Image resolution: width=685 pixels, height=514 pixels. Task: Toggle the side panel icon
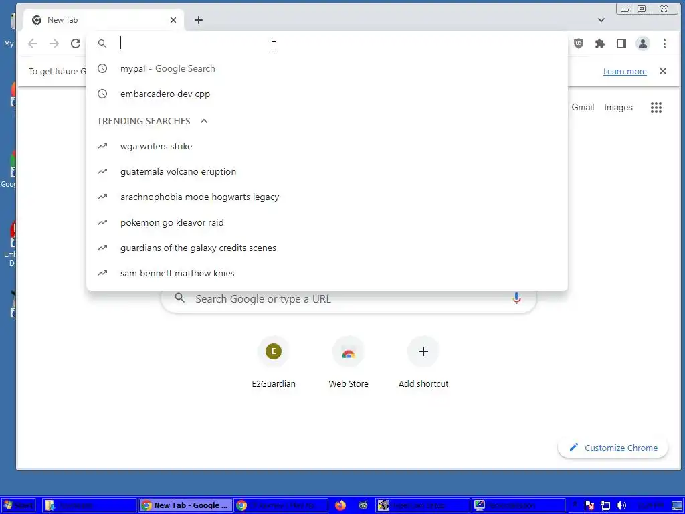pos(621,44)
